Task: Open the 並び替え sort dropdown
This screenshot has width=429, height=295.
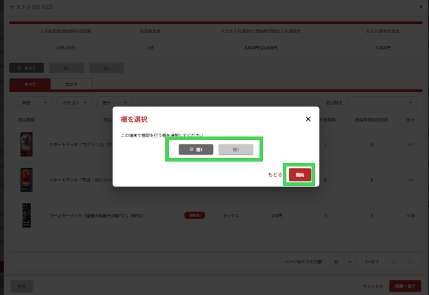Action: [382, 103]
